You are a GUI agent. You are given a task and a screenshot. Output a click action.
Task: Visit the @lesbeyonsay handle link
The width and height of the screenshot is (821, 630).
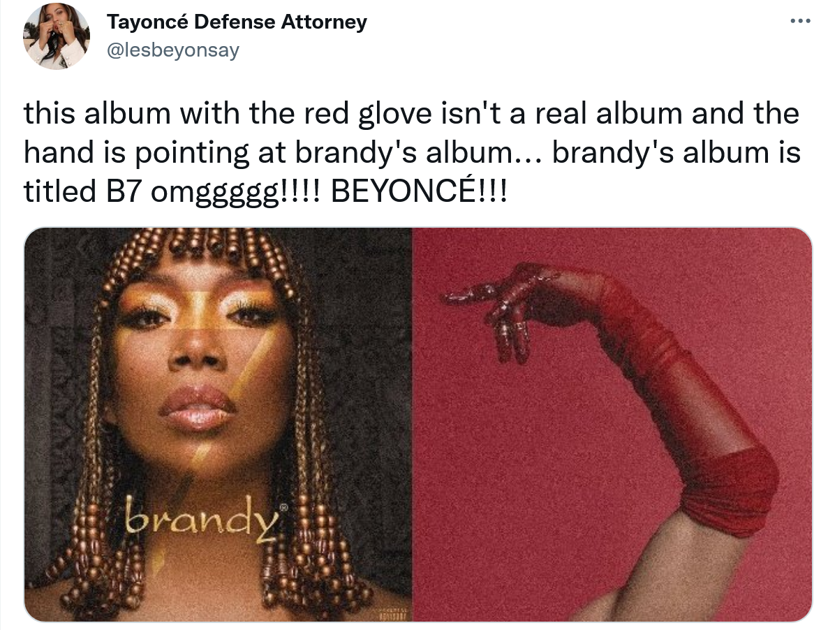173,50
